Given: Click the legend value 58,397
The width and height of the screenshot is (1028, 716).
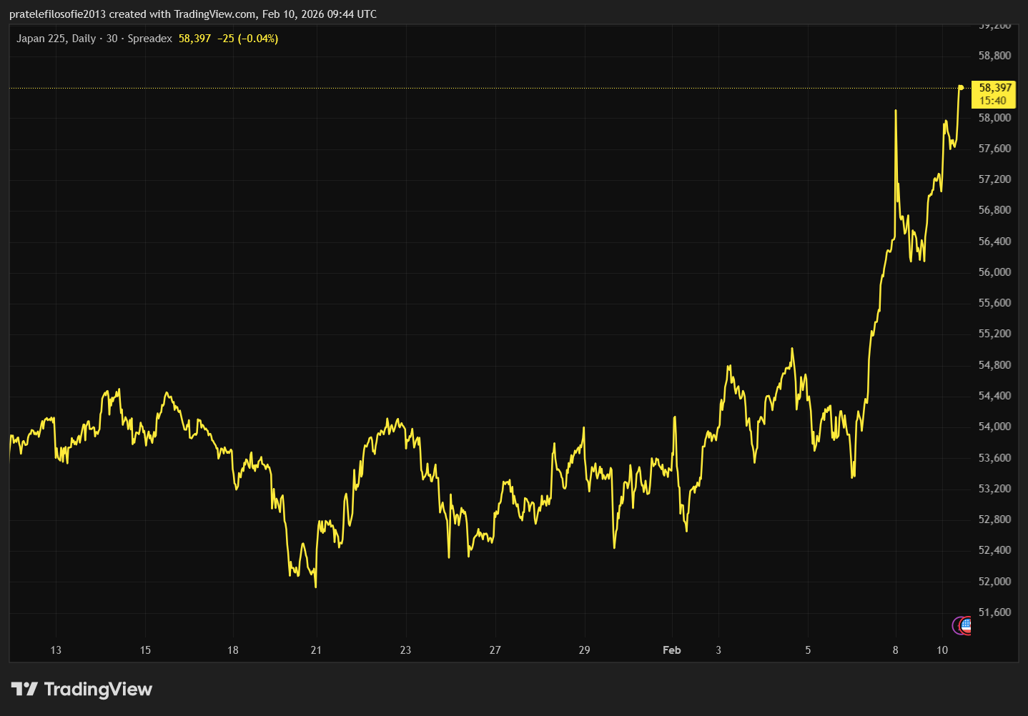Looking at the screenshot, I should point(194,39).
